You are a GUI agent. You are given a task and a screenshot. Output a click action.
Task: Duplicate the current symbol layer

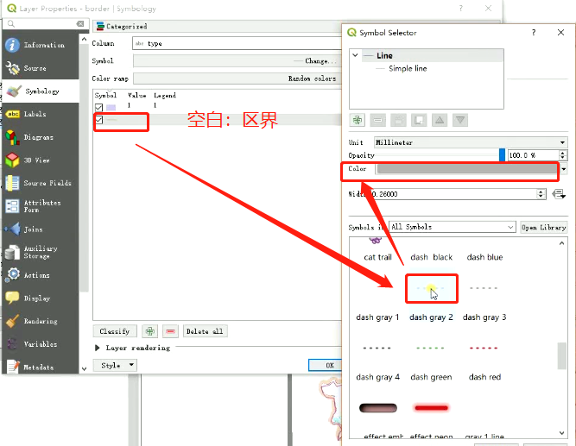click(x=419, y=120)
